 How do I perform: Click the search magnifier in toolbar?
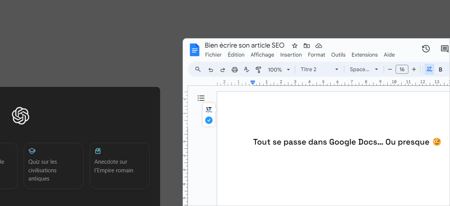point(198,69)
